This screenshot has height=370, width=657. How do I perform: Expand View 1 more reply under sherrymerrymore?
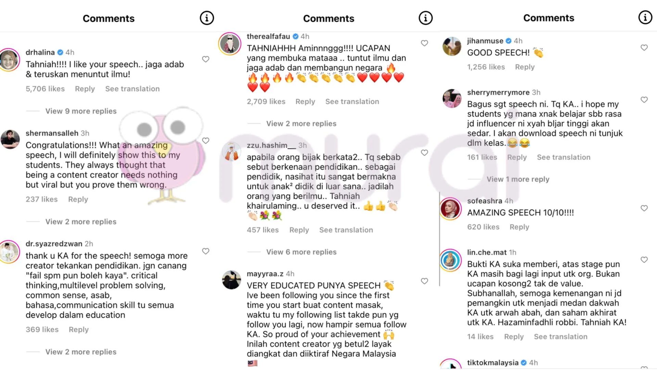[518, 179]
